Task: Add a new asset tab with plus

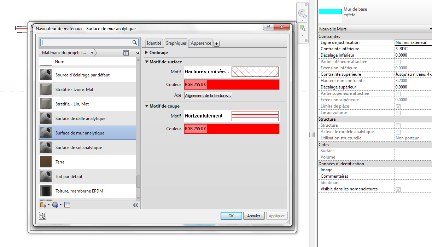Action: (217, 44)
